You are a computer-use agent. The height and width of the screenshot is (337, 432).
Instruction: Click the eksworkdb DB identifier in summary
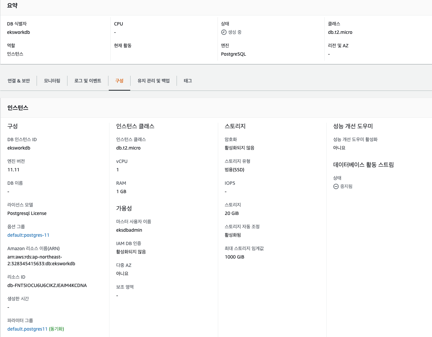(18, 32)
